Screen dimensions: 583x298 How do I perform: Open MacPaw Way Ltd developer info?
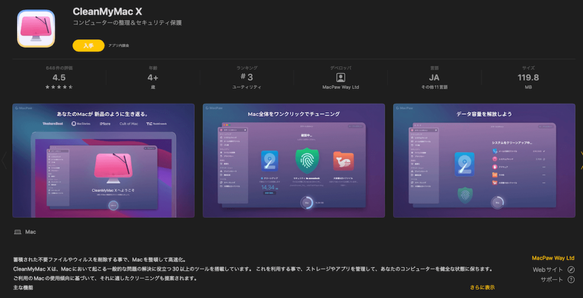[340, 87]
